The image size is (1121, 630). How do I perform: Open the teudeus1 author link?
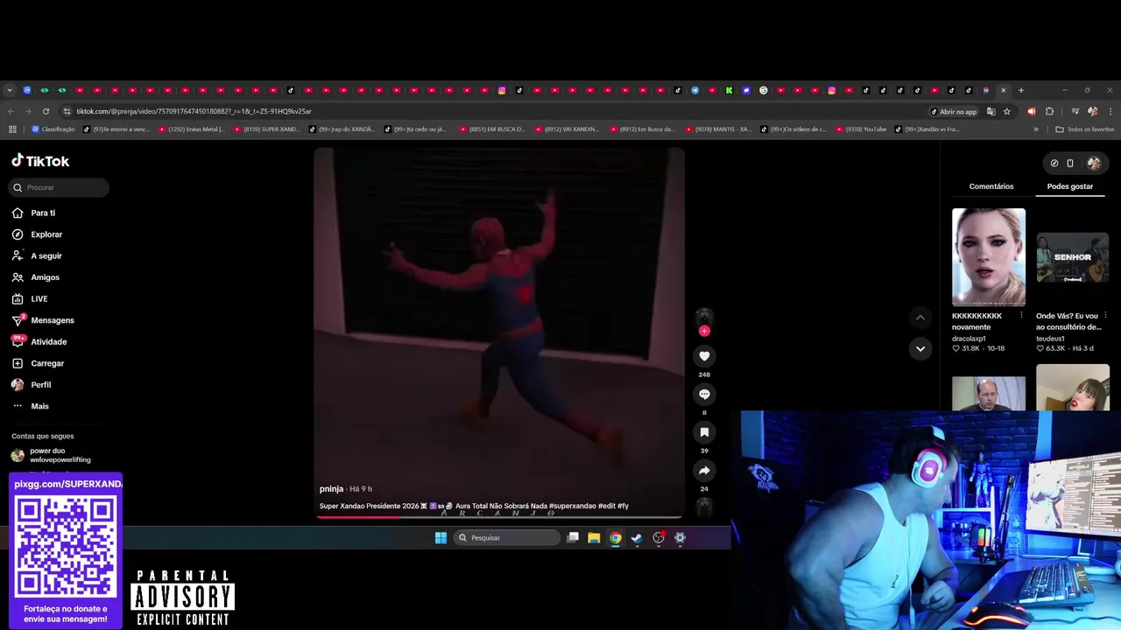(x=1049, y=338)
